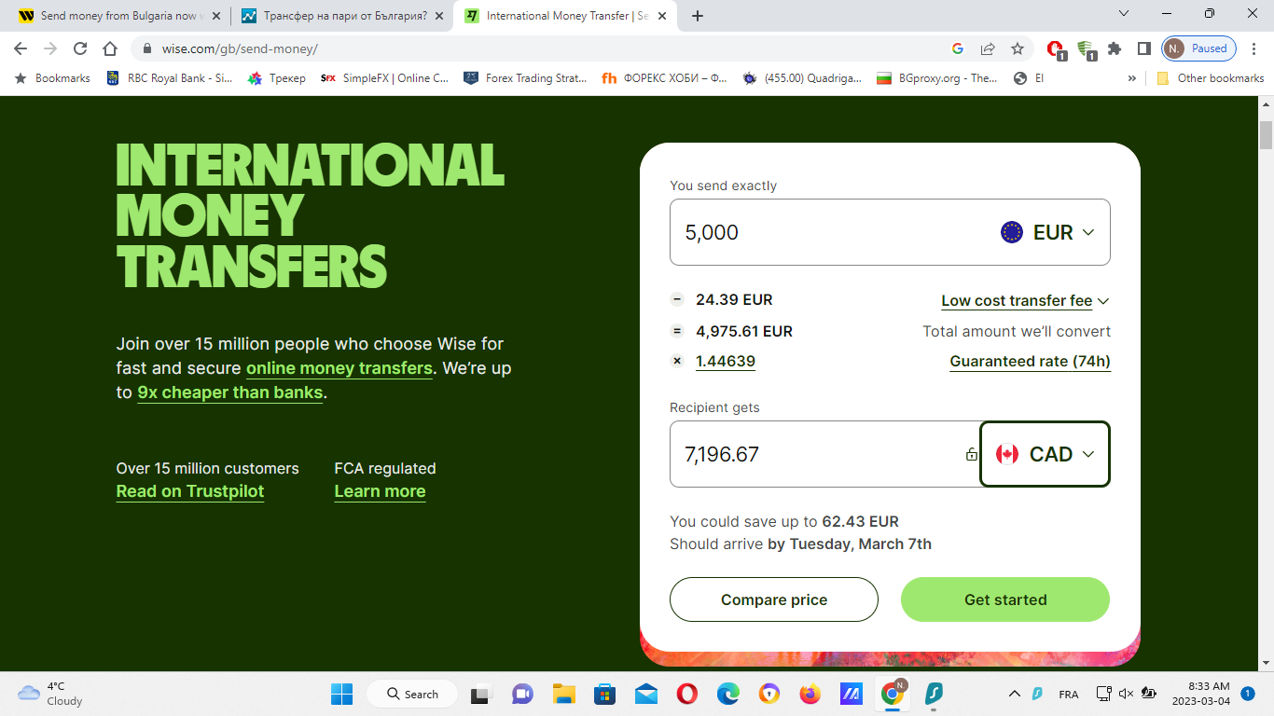
Task: Click the browser reload icon
Action: click(x=80, y=48)
